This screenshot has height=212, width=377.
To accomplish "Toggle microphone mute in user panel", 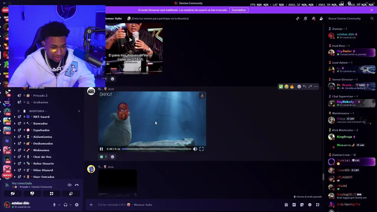I will pos(54,205).
